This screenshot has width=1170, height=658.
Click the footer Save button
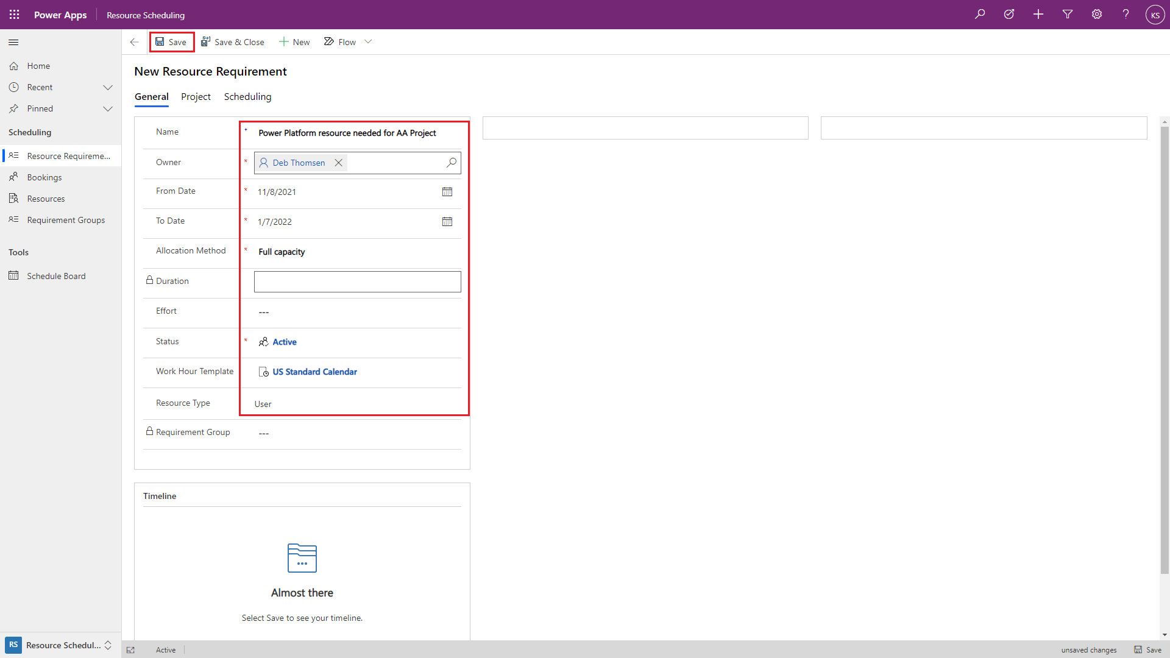(x=1147, y=650)
